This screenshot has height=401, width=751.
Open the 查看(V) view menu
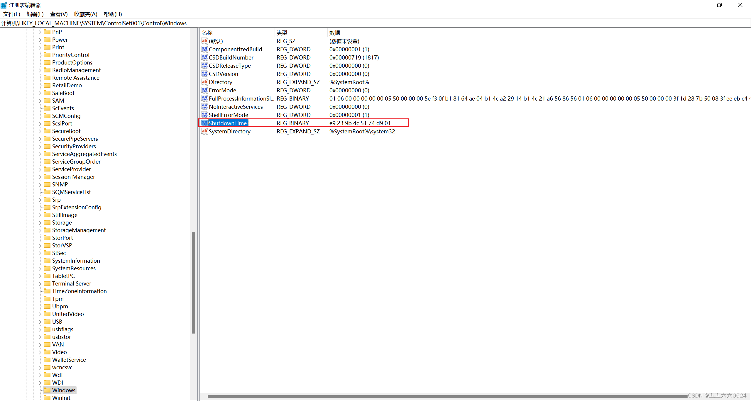tap(59, 14)
